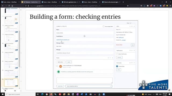Screen dimensions: 172x96
Task: Check the Admin Notification checkbox
Action: [117, 54]
